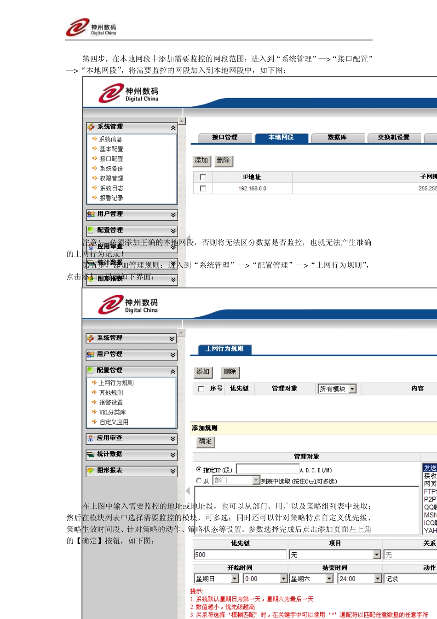The image size is (437, 619).
Task: Click the 优先级 field containing 500
Action: click(x=240, y=555)
